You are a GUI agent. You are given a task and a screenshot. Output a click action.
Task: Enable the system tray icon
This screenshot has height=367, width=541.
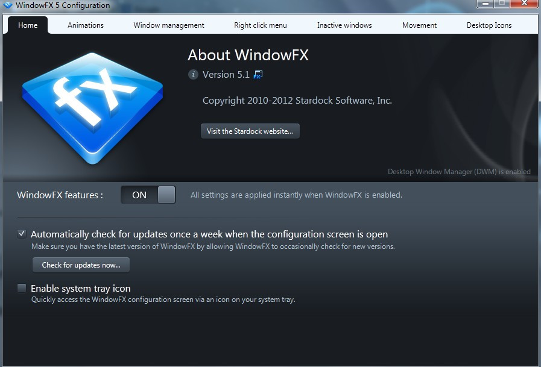[x=22, y=288]
